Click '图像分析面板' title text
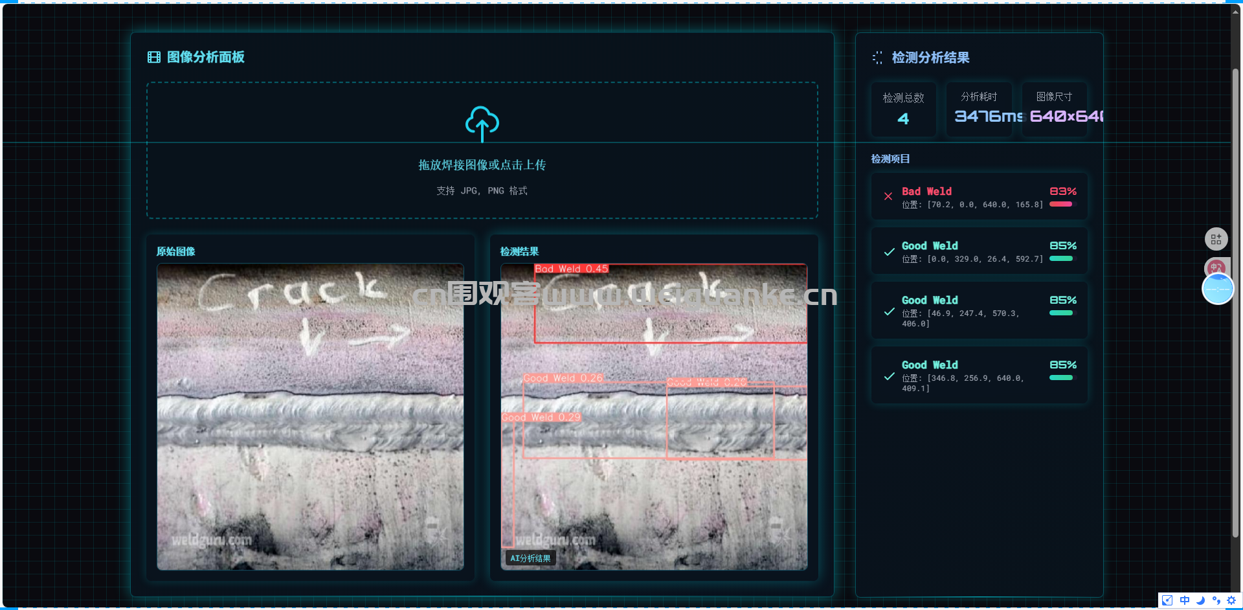The width and height of the screenshot is (1243, 610). [x=206, y=57]
